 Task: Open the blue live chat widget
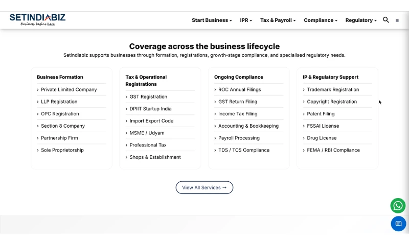pos(398,224)
